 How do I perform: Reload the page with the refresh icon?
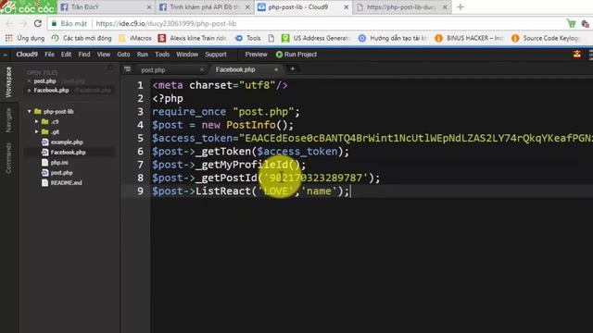(37, 23)
